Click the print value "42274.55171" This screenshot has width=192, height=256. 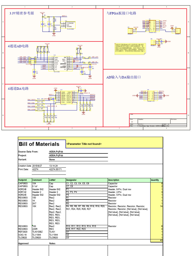pos(55,169)
